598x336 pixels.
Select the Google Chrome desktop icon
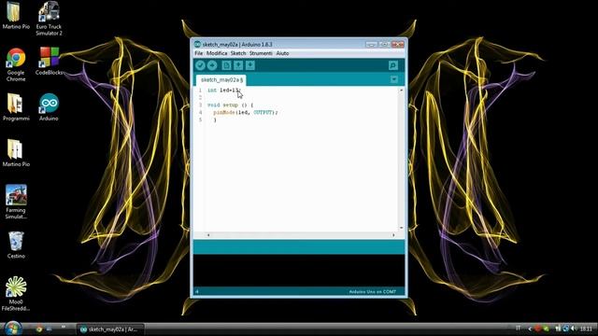[x=16, y=64]
